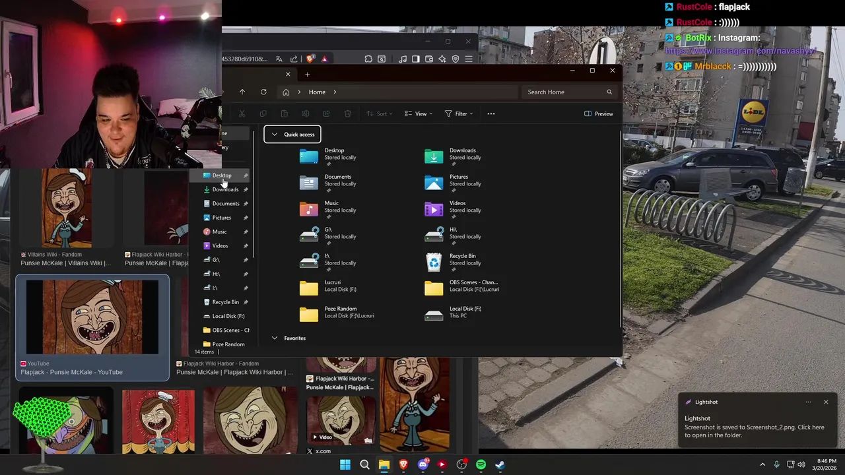
Task: Open Lightshot notification options menu
Action: pyautogui.click(x=808, y=402)
